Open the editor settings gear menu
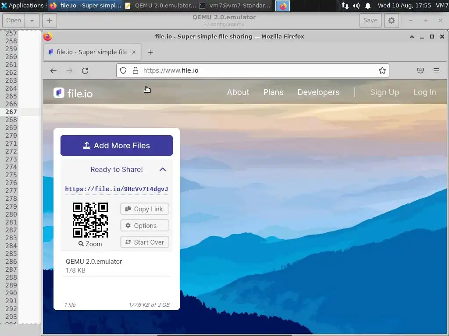The image size is (449, 336). coord(392,21)
